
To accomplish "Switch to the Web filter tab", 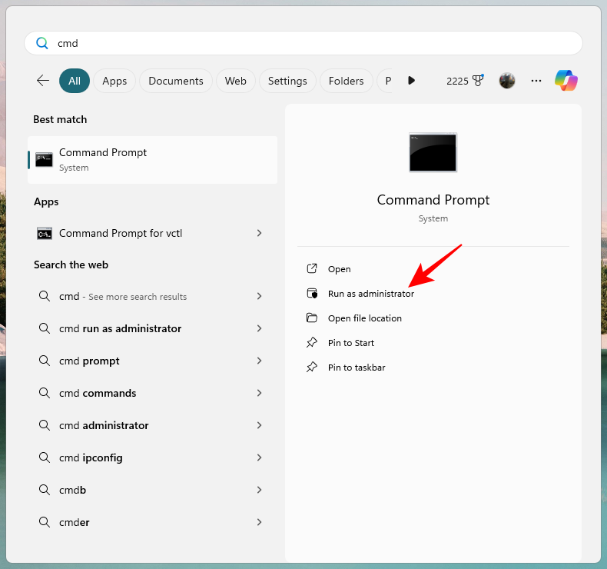I will tap(236, 81).
